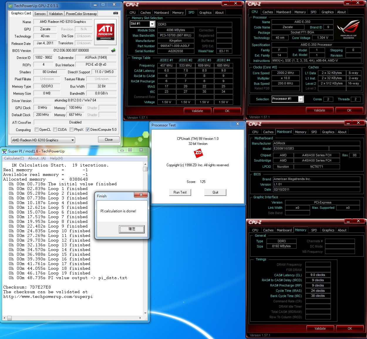The width and height of the screenshot is (367, 339).
Task: Click the BIOS Version field 012.036.000.007.000000
Action: tap(71, 50)
